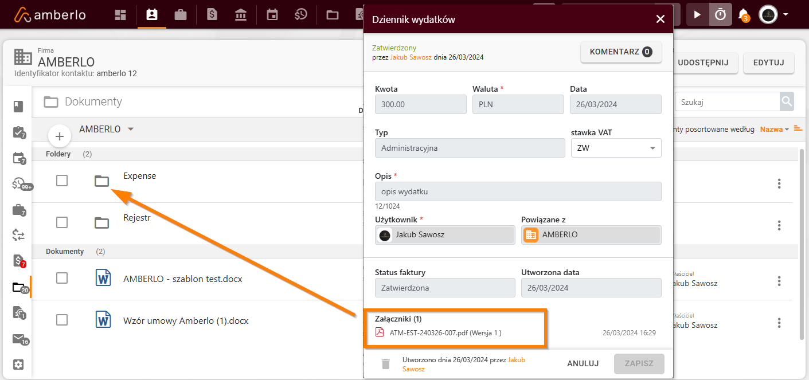Click the Użytkownik field with Jakub Sawosz
This screenshot has width=809, height=380.
445,234
